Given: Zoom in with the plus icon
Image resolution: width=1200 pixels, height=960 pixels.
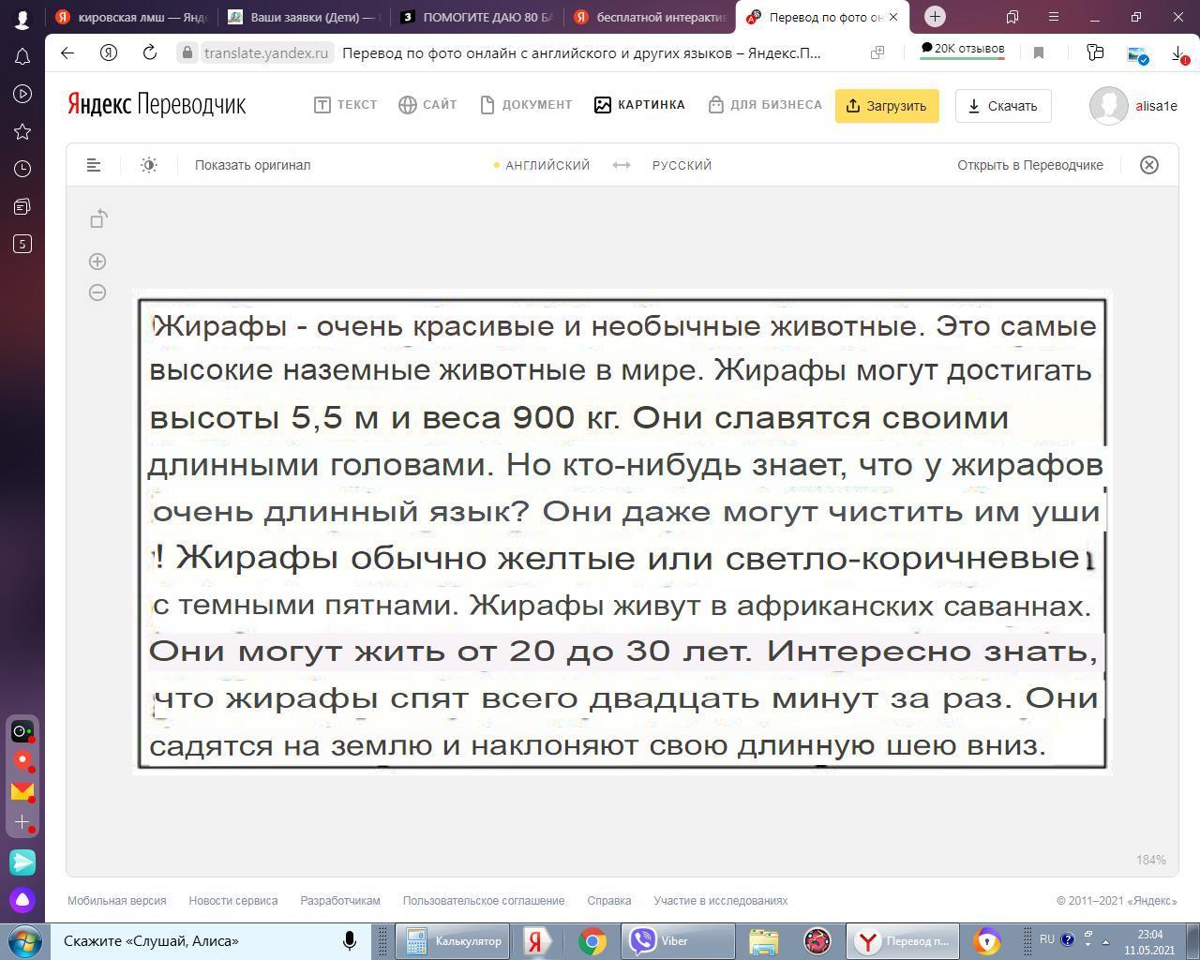Looking at the screenshot, I should (97, 262).
